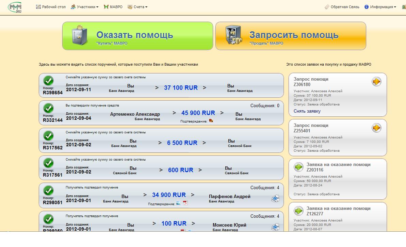
Task: Click green arrow icon of request Z203116
Action: point(298,167)
